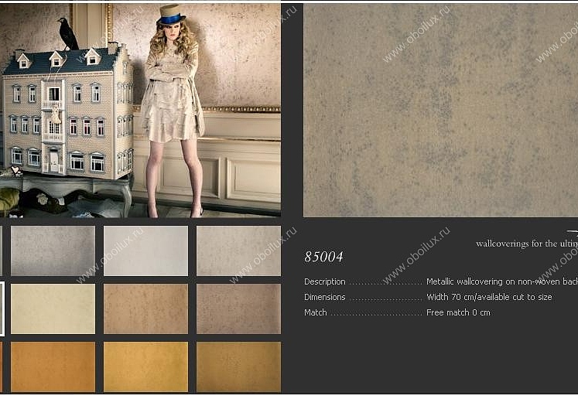Image resolution: width=578 pixels, height=399 pixels.
Task: Click the crow atop the dollhouse
Action: [67, 34]
